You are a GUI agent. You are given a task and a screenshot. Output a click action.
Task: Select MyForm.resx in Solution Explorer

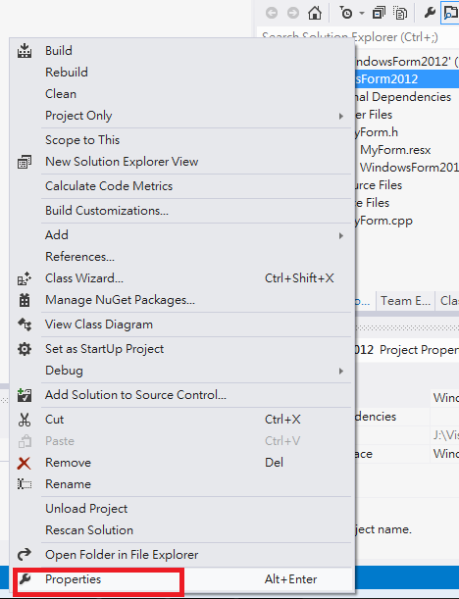pyautogui.click(x=395, y=150)
